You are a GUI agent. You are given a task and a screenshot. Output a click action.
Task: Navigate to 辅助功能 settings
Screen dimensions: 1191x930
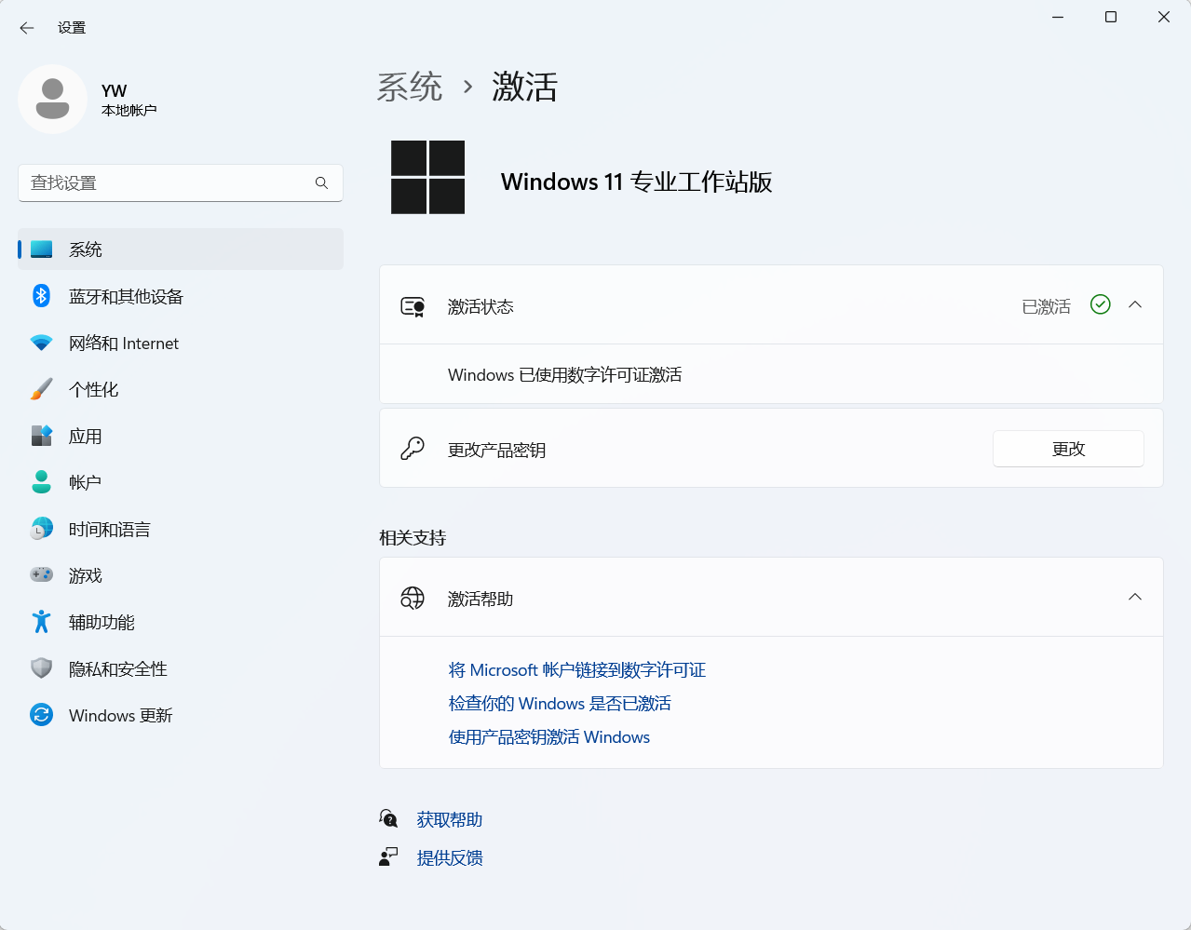pyautogui.click(x=181, y=622)
